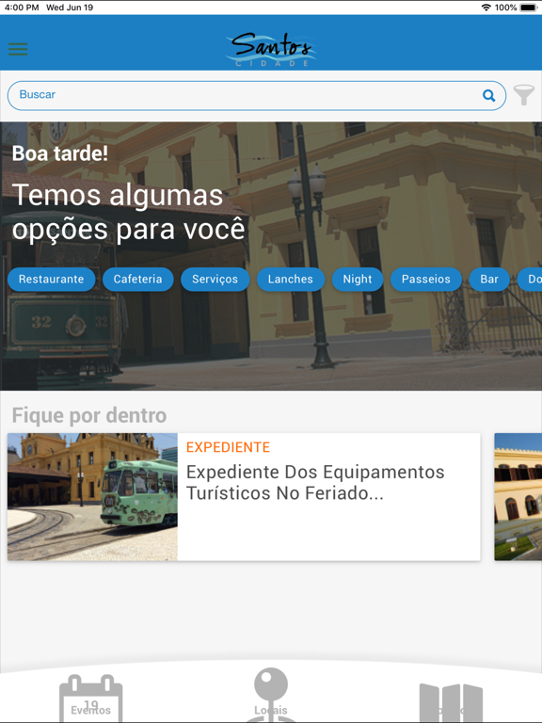Screen dimensions: 542x723
Task: Tap the 4:00 PM clock
Action: [x=22, y=8]
